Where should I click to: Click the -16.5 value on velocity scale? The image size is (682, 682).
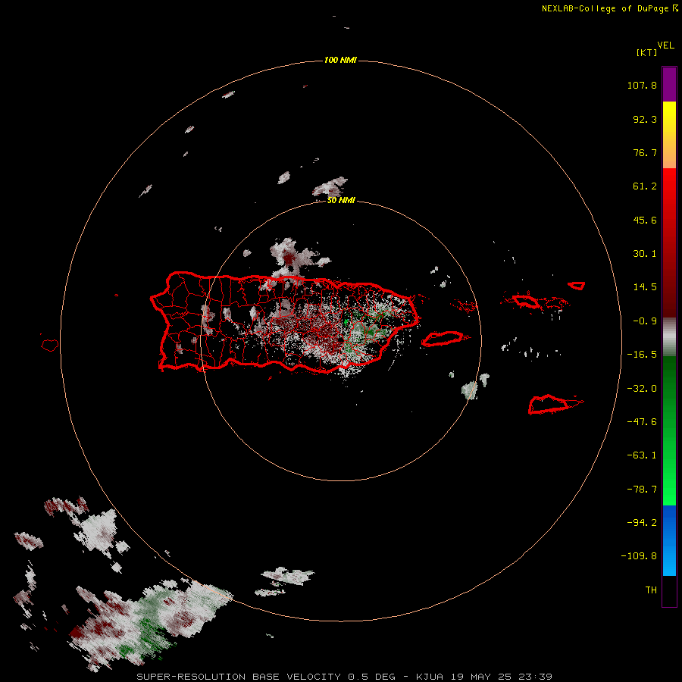642,355
